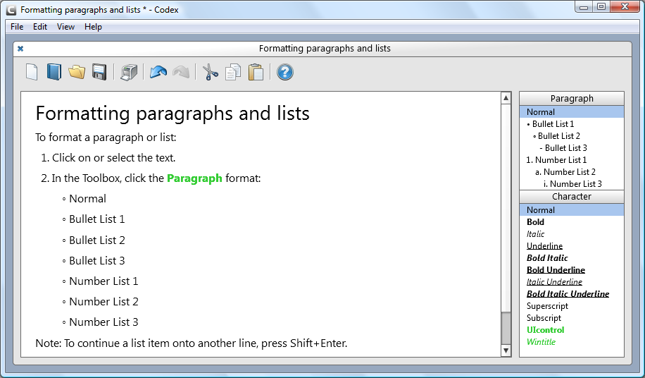Screen dimensions: 645x378
Task: Save using the floppy disk icon
Action: coord(99,72)
